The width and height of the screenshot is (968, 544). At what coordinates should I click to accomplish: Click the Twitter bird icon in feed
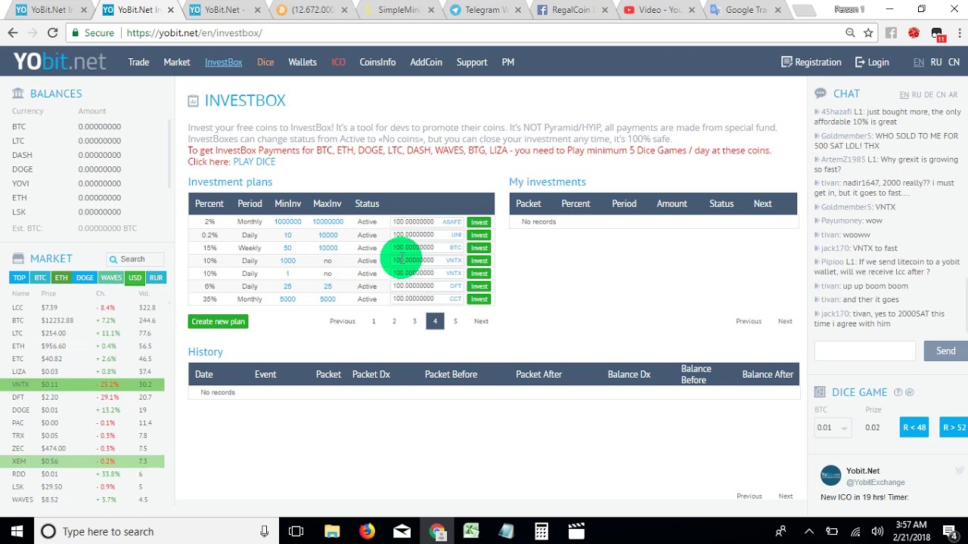(x=960, y=471)
